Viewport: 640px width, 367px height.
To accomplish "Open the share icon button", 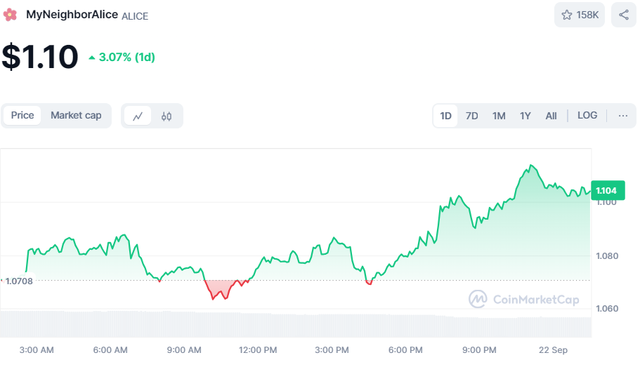I will coord(623,15).
